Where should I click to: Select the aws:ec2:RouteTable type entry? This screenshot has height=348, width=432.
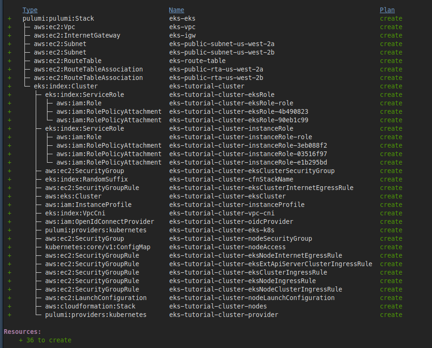coord(68,61)
